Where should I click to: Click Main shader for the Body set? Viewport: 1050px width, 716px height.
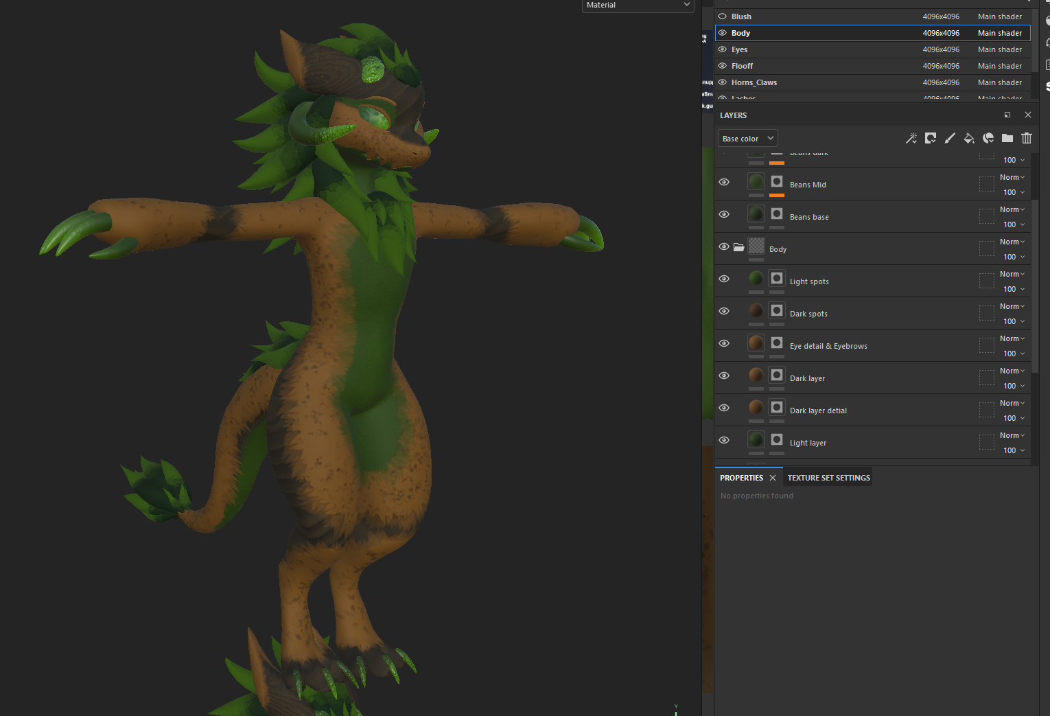click(999, 33)
